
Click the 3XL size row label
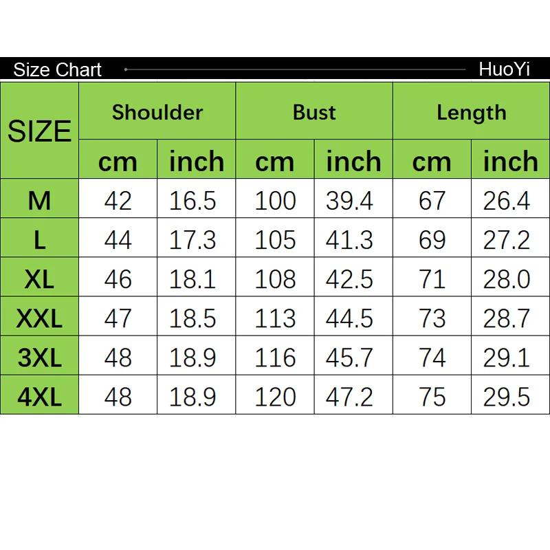pyautogui.click(x=39, y=357)
